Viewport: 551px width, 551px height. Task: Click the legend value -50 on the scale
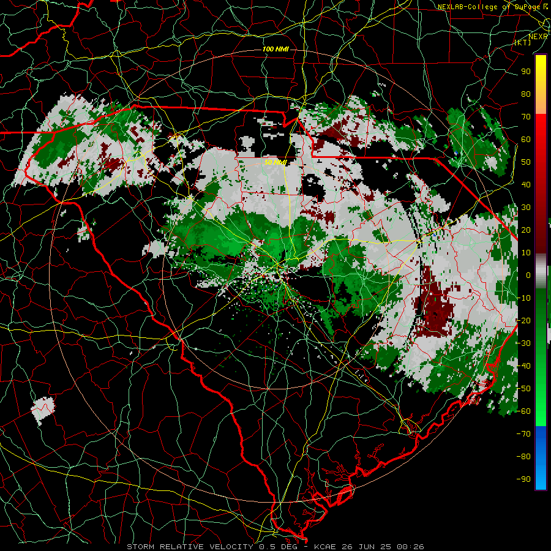tap(523, 389)
